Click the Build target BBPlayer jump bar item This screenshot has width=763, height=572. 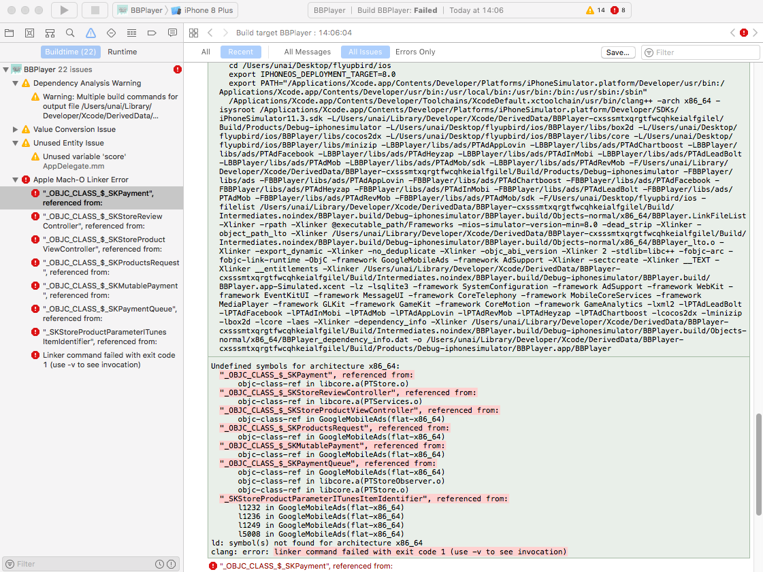pos(294,33)
